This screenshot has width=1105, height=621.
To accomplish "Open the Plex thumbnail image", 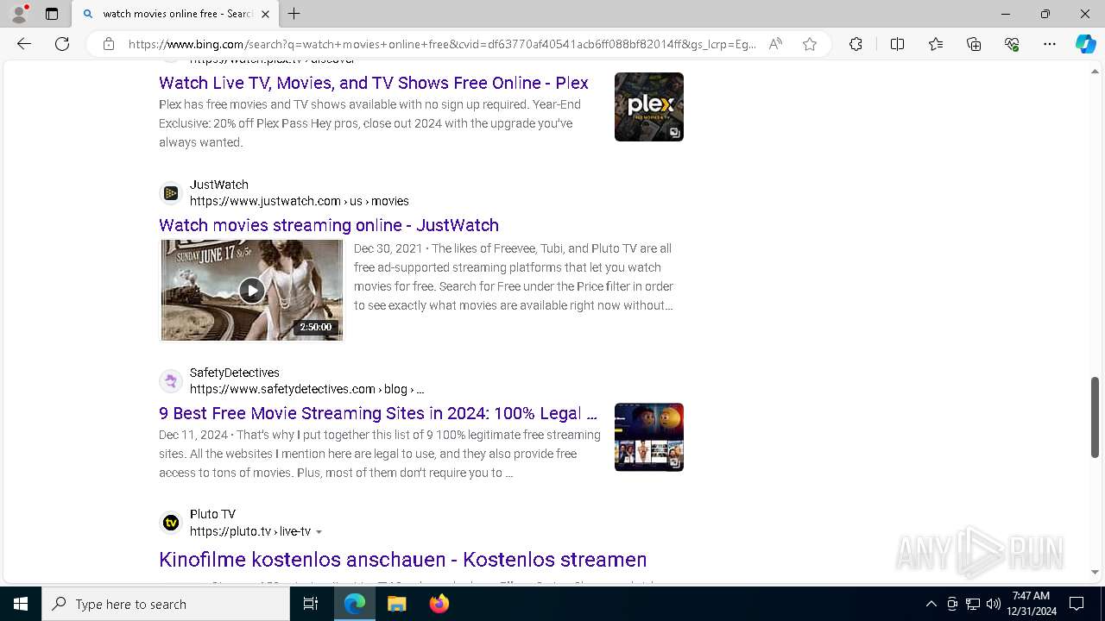I will [649, 107].
